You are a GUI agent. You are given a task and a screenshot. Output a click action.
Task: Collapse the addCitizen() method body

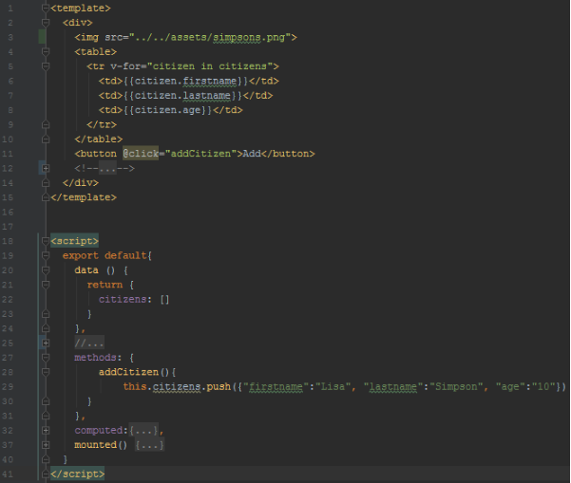(45, 372)
